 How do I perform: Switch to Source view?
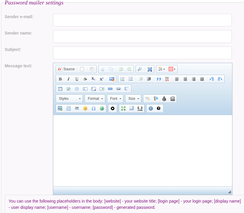(x=66, y=69)
